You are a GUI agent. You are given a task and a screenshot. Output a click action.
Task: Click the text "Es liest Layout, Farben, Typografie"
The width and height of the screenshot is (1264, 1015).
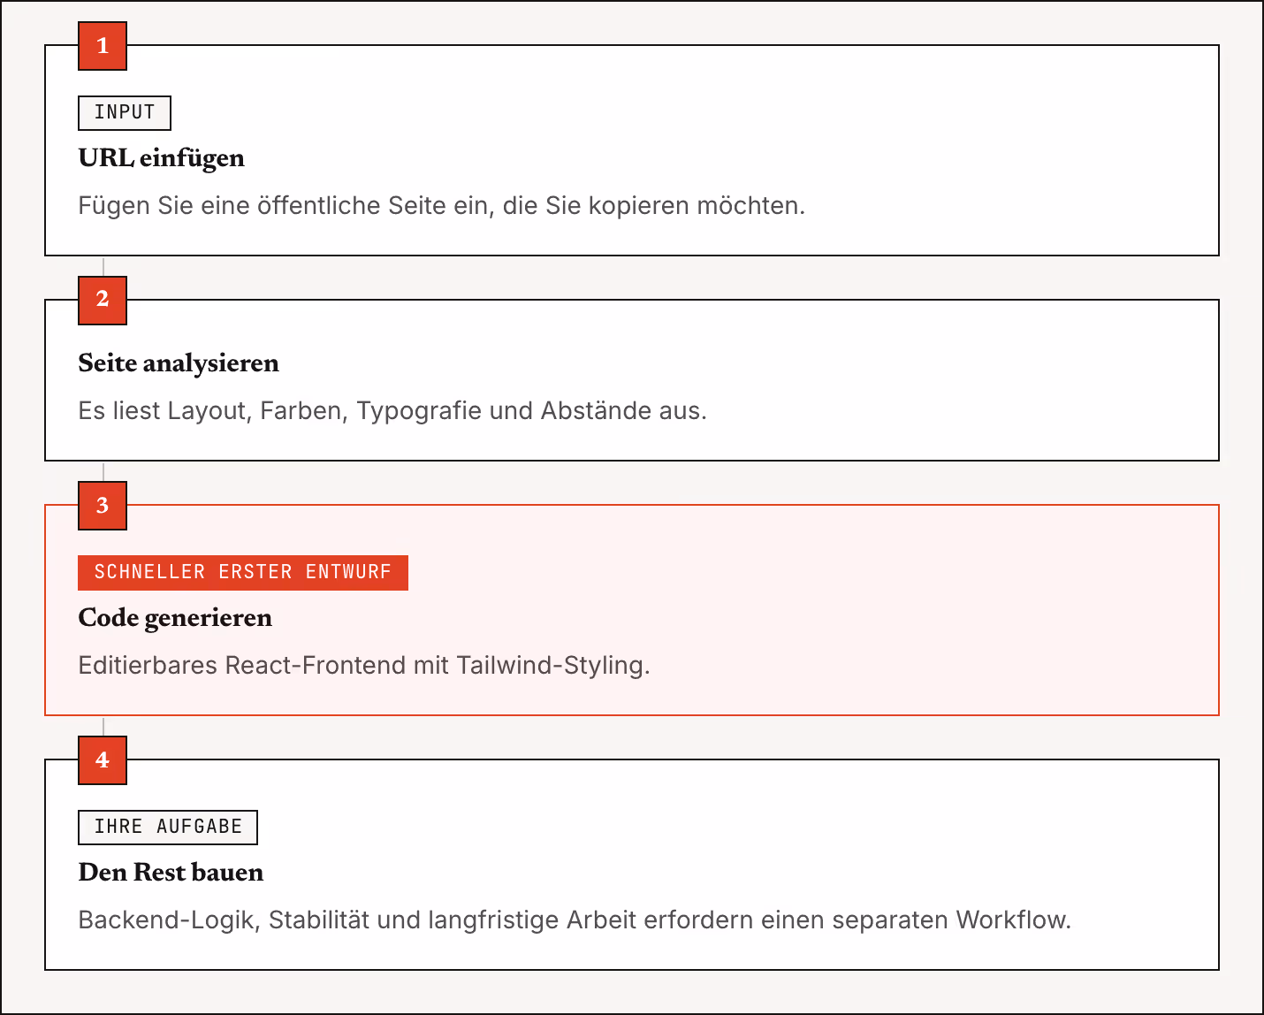(279, 411)
